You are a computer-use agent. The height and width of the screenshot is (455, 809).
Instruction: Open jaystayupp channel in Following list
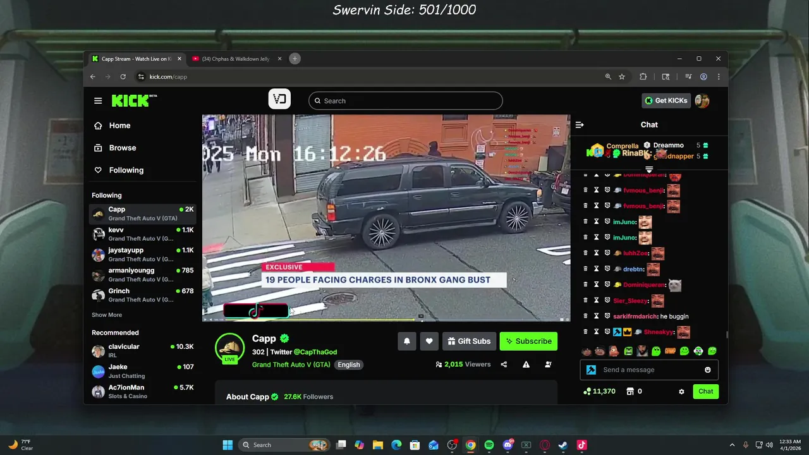143,255
